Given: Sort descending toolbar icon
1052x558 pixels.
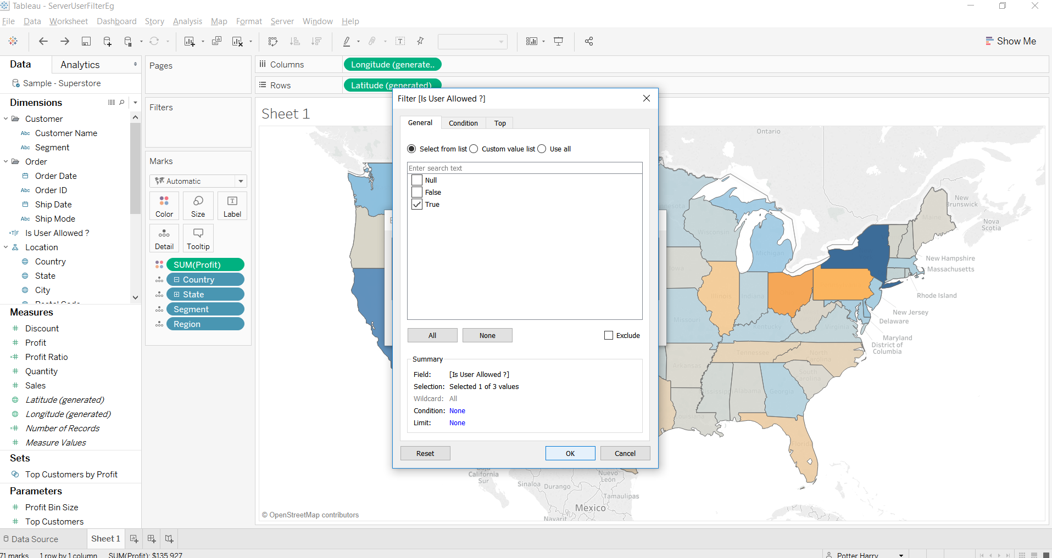Looking at the screenshot, I should pos(316,41).
